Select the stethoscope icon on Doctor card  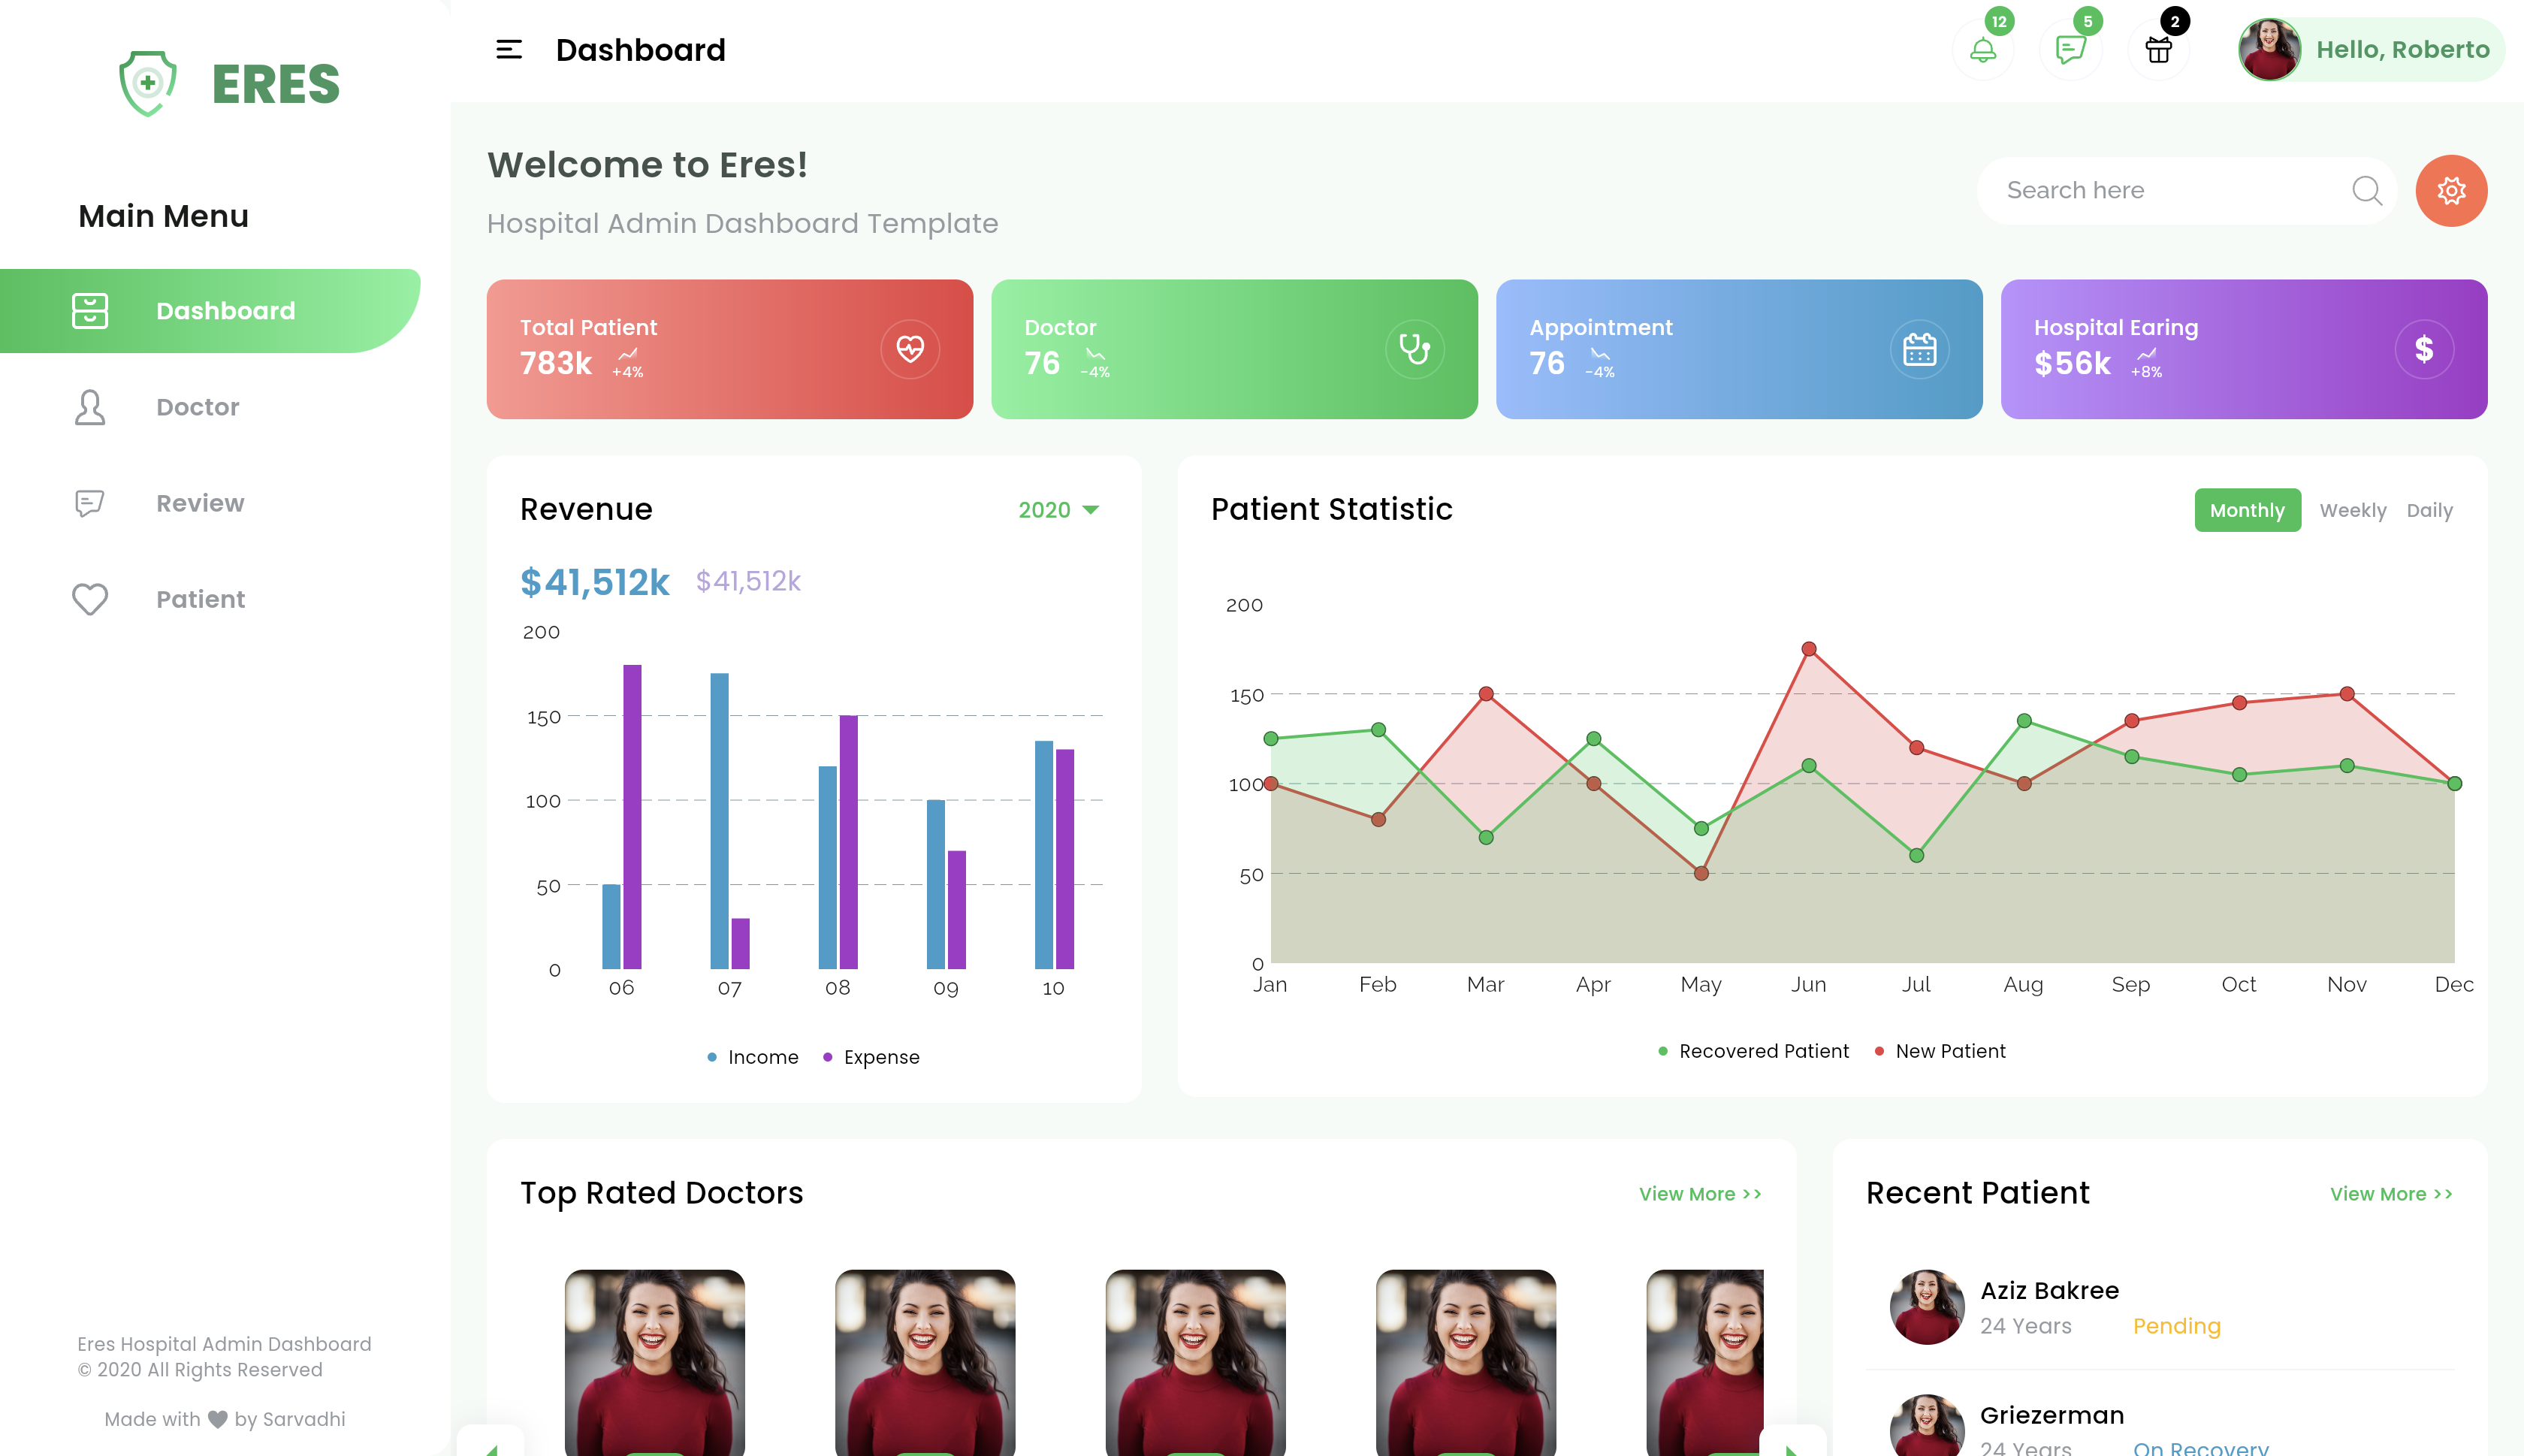pos(1417,349)
